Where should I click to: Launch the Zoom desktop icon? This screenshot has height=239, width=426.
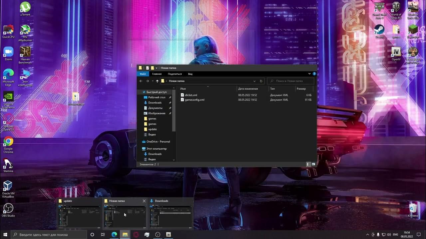(x=8, y=53)
